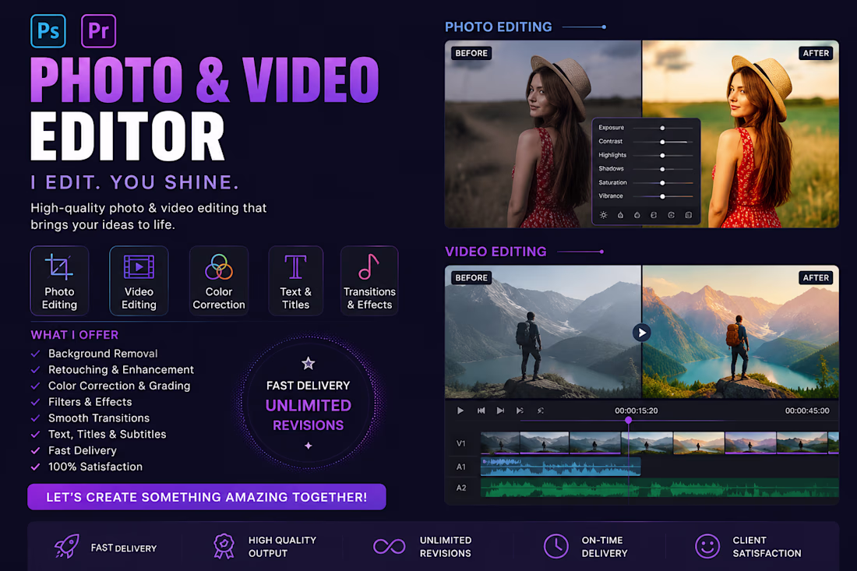Click the purple playhead marker on timeline
This screenshot has width=857, height=571.
(x=629, y=420)
